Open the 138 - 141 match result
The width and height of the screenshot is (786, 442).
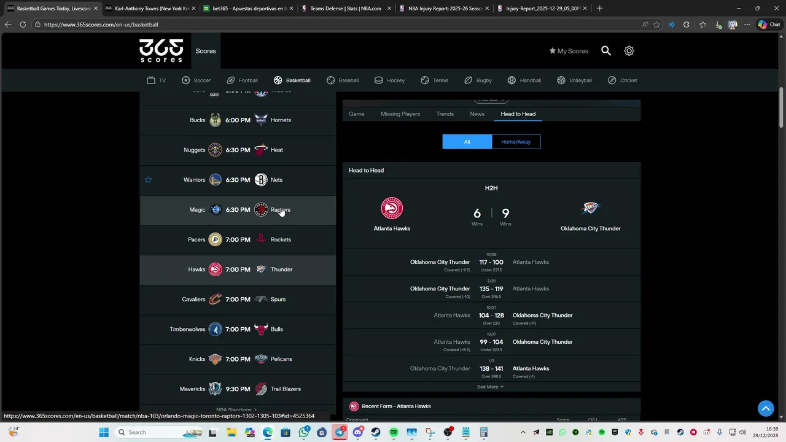click(491, 368)
